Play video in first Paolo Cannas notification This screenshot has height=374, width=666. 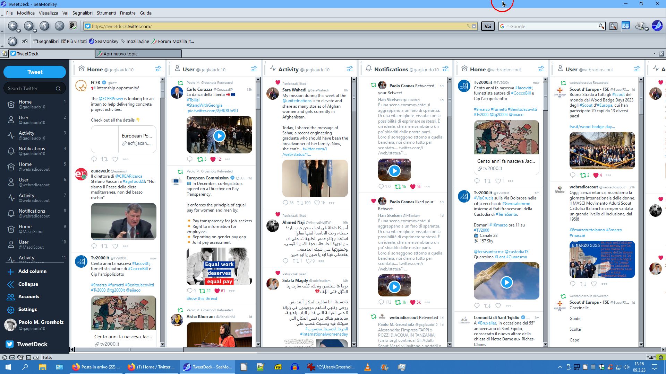394,171
